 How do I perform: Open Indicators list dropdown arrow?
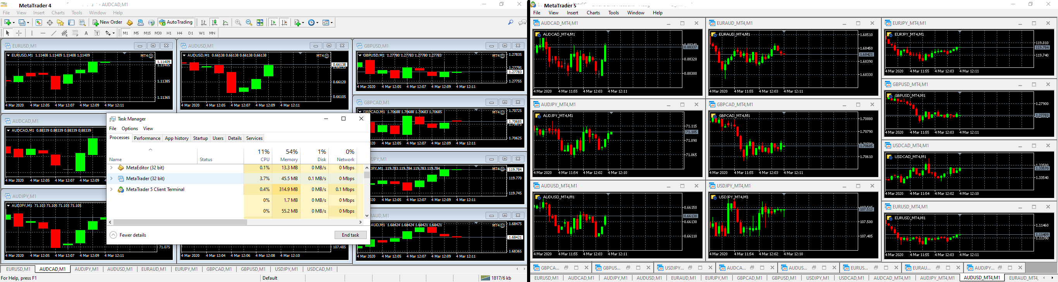point(303,22)
